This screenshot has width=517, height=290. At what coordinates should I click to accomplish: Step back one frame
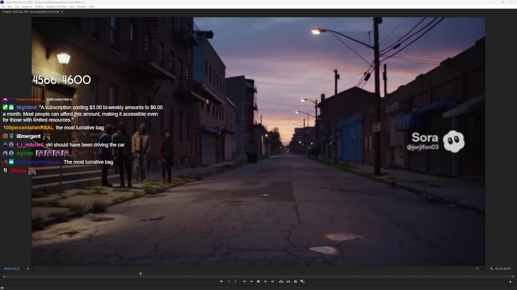pyautogui.click(x=251, y=282)
